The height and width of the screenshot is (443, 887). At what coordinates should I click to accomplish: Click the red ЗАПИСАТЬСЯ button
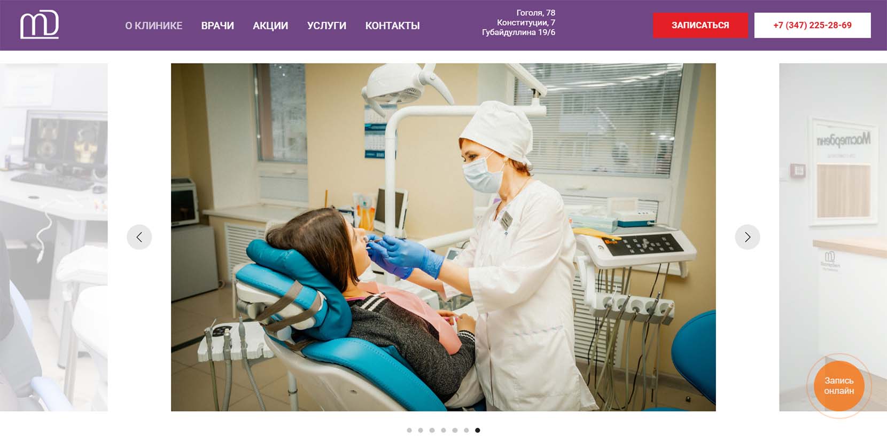pyautogui.click(x=700, y=25)
